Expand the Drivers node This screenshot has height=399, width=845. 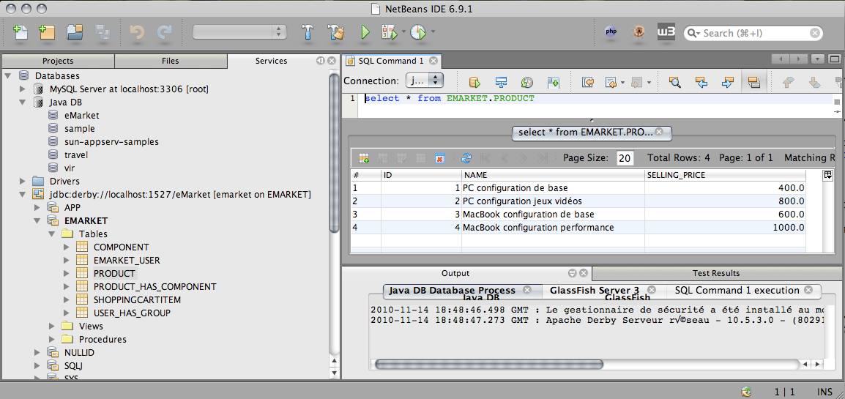(22, 181)
